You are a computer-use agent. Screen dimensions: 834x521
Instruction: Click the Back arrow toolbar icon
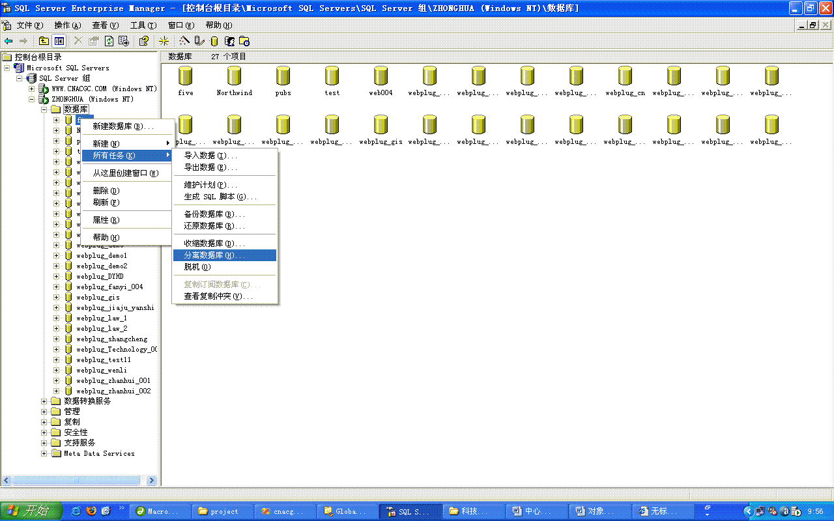tap(8, 41)
